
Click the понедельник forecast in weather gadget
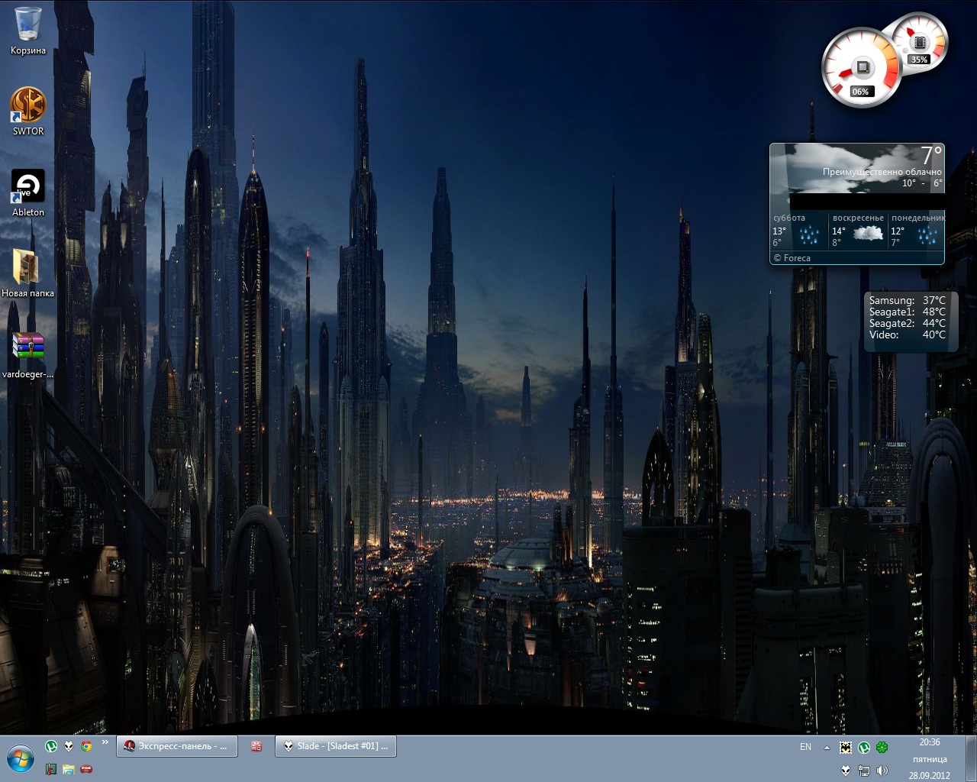917,230
